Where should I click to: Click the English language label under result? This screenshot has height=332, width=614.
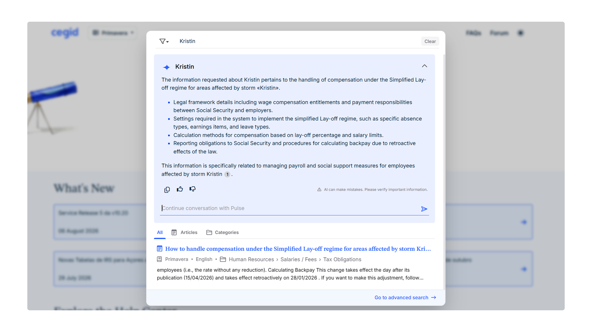click(204, 259)
